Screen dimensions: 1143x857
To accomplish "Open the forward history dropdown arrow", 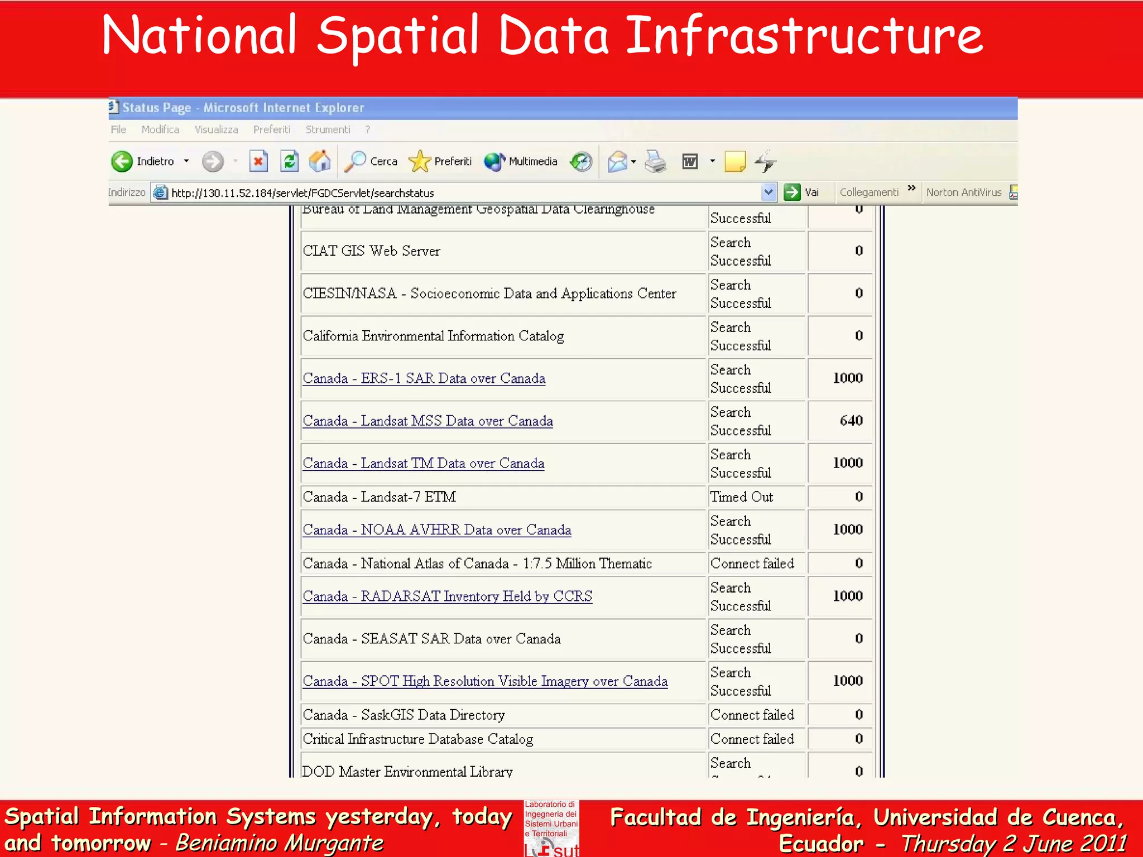I will coord(236,161).
